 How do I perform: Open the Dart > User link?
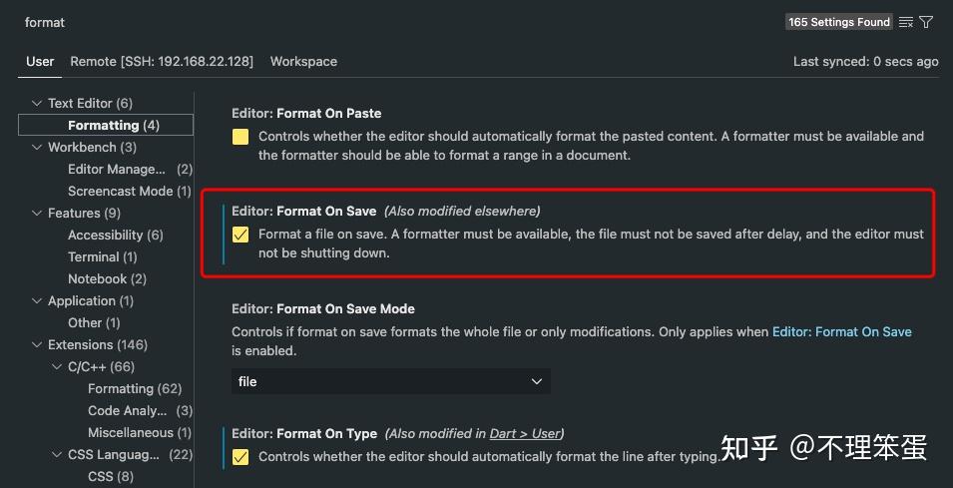(x=524, y=434)
